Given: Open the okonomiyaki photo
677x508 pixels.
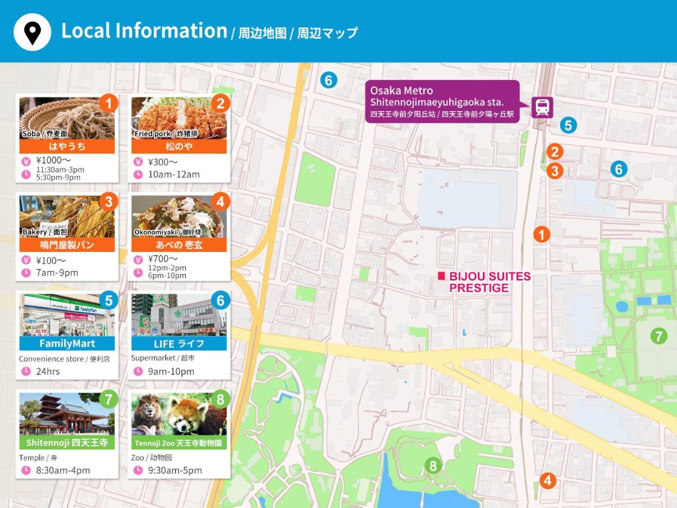Looking at the screenshot, I should pyautogui.click(x=179, y=217).
